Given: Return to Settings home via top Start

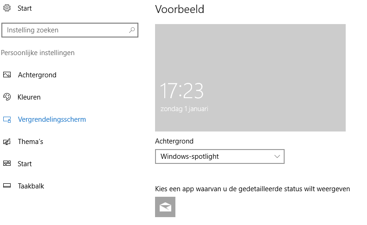Looking at the screenshot, I should point(25,8).
